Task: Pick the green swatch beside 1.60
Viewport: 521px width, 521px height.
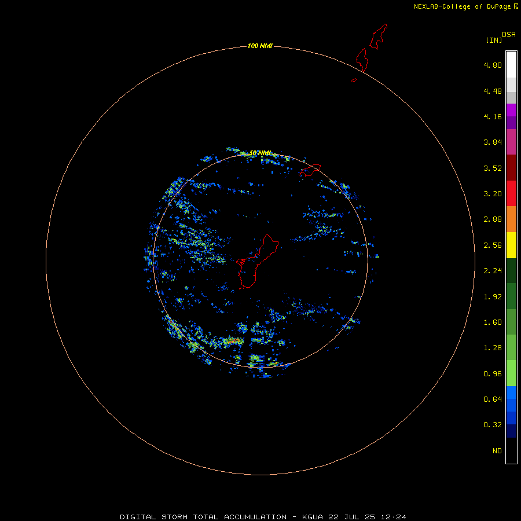Action: tap(511, 322)
